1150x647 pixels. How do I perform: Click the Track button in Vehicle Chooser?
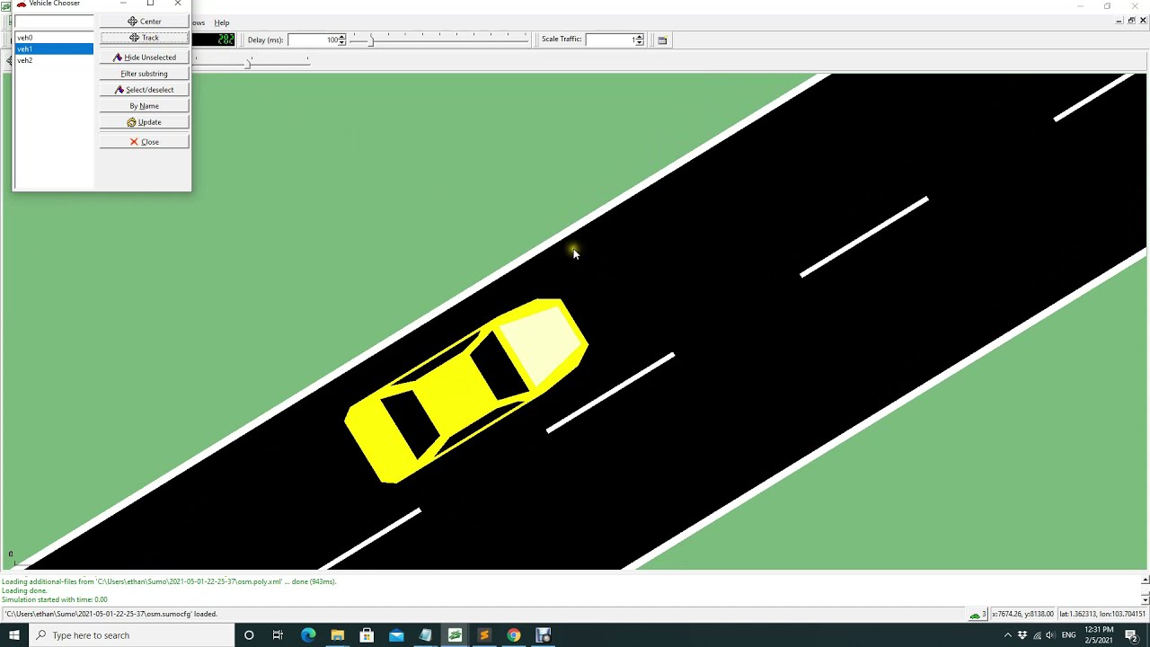tap(144, 38)
